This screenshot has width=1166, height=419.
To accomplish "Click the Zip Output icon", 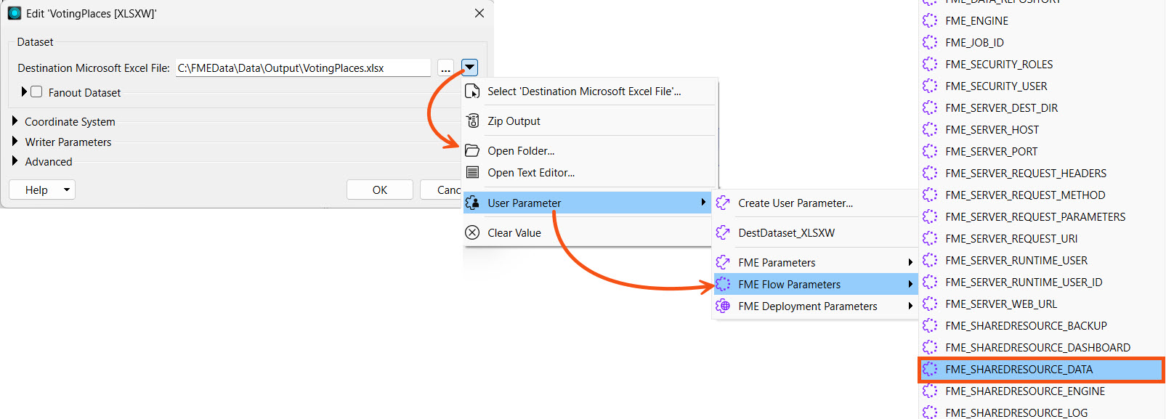I will pyautogui.click(x=472, y=121).
